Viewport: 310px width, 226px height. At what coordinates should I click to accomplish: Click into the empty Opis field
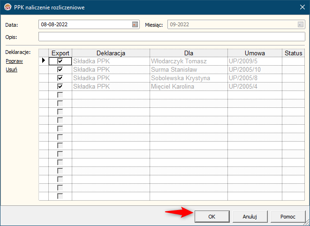(172, 37)
